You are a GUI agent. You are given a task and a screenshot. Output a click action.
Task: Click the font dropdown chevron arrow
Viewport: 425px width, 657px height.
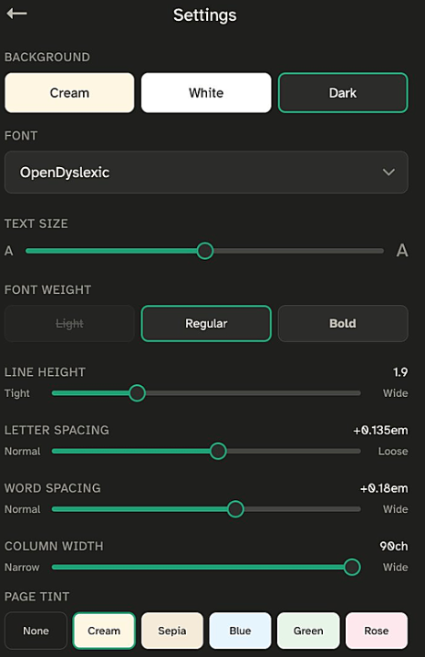(x=389, y=172)
